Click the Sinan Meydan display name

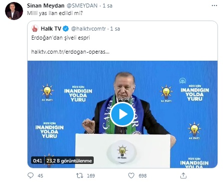tap(46, 6)
